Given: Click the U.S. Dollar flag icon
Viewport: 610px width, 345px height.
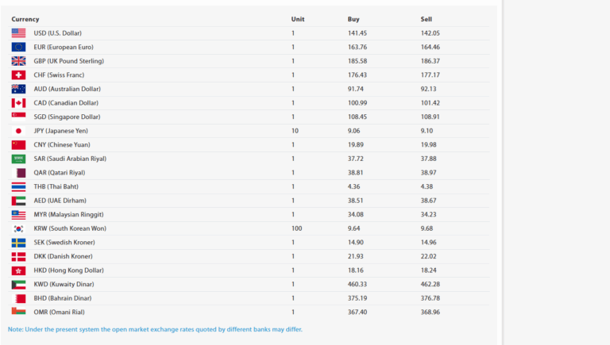Looking at the screenshot, I should [x=18, y=33].
